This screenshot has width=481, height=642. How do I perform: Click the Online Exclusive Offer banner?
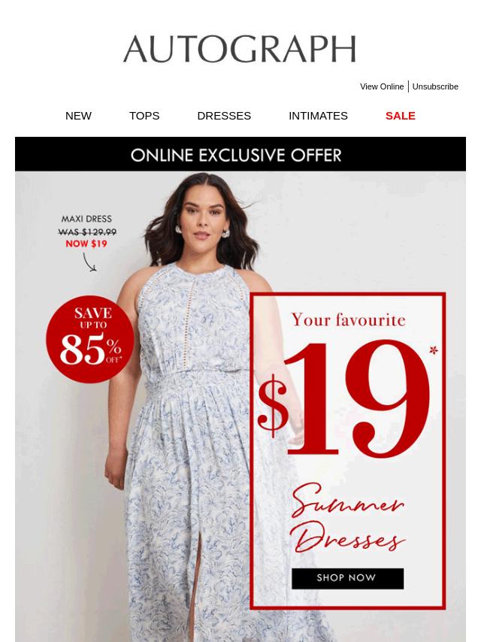pyautogui.click(x=240, y=154)
